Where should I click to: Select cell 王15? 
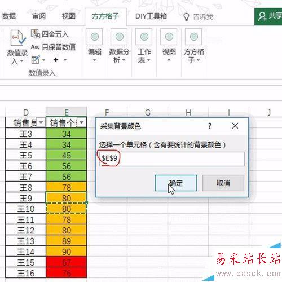tap(26, 262)
